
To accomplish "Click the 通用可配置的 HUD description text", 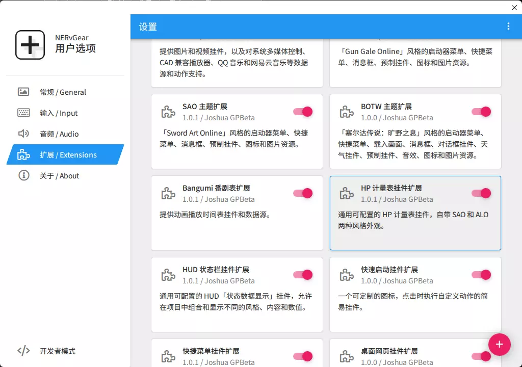I will (x=236, y=302).
